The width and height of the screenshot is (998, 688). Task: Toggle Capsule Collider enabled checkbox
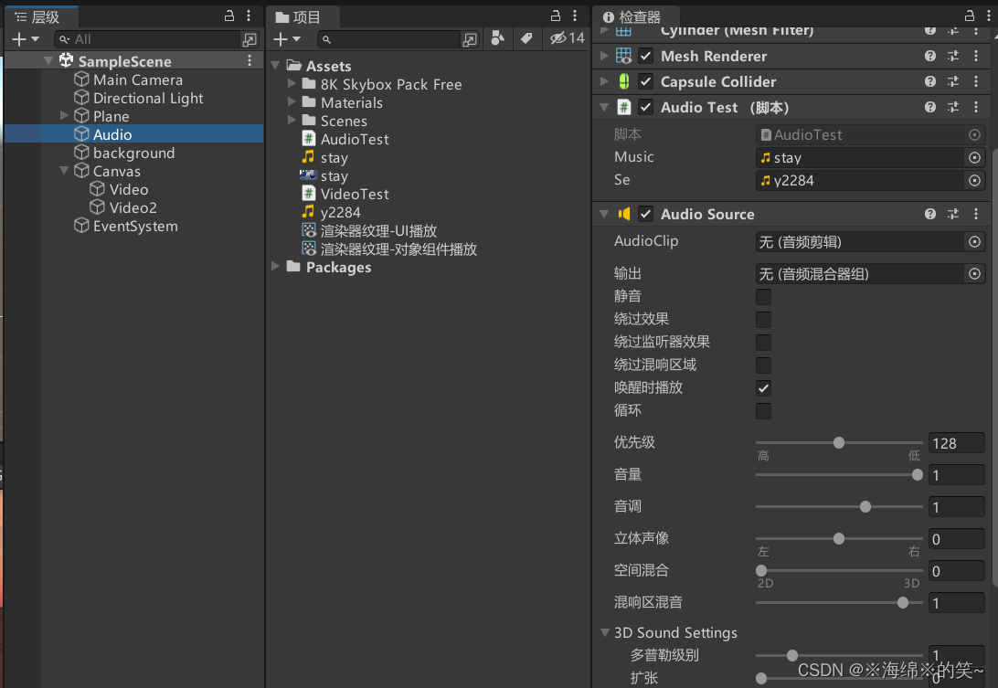[645, 81]
